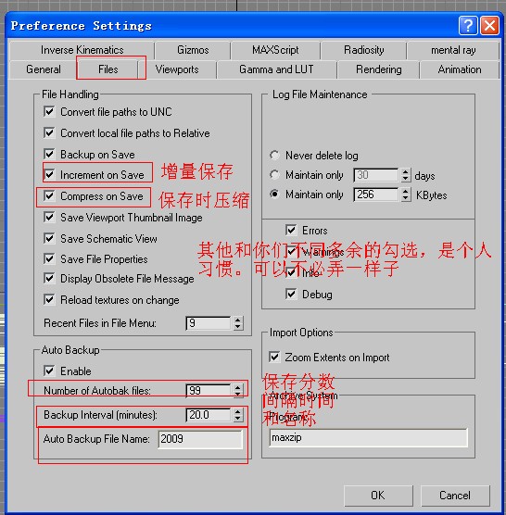This screenshot has width=506, height=515.
Task: Increase Recent Files in File Menu spinner
Action: [x=238, y=320]
